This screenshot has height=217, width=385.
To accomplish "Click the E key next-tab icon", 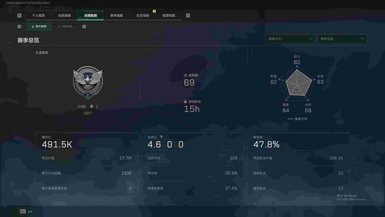I will pos(188,15).
